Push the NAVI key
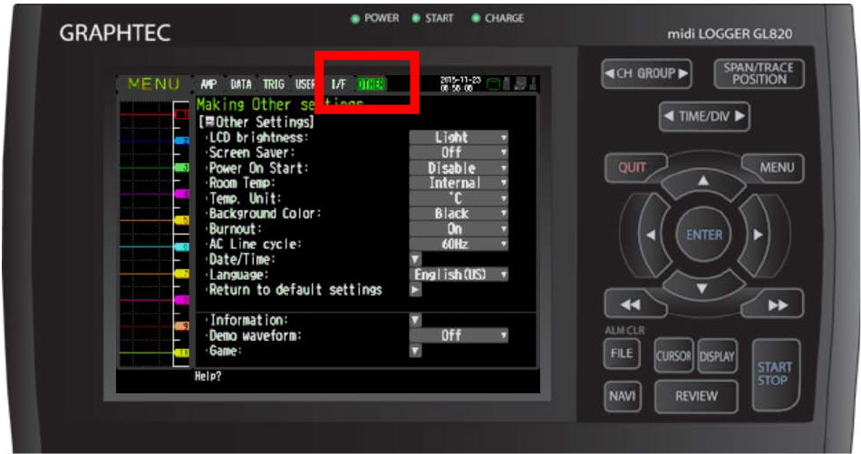861x454 pixels. point(622,396)
